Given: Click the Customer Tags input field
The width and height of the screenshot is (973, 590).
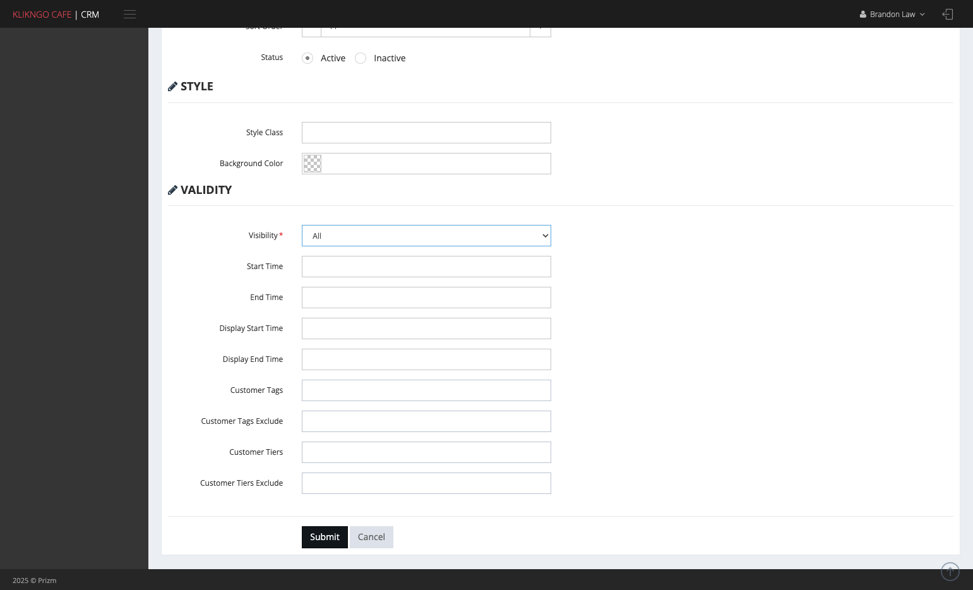Looking at the screenshot, I should coord(426,390).
